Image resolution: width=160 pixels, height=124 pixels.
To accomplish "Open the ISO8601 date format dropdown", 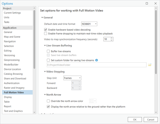I will (89, 24).
